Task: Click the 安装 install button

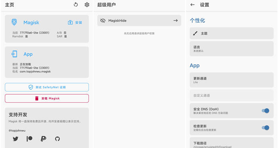Action: tap(75, 22)
